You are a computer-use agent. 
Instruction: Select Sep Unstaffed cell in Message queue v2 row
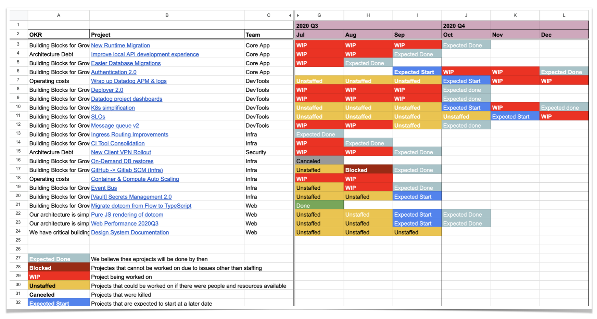tap(417, 125)
